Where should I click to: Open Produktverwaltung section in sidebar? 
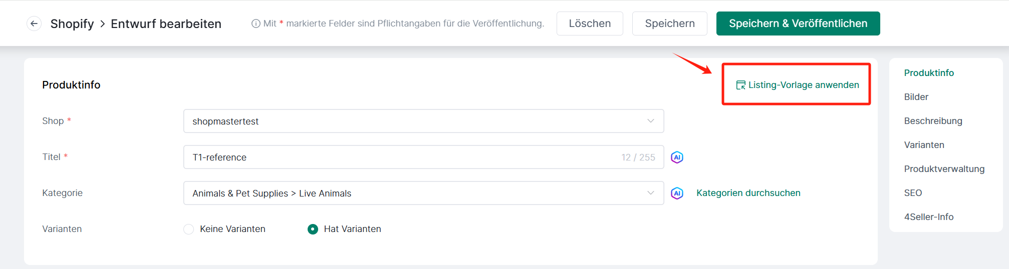coord(944,169)
